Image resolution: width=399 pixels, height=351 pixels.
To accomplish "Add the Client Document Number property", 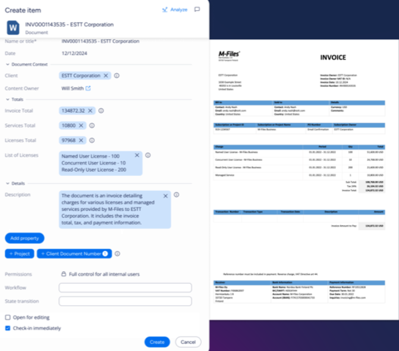I will tap(74, 253).
